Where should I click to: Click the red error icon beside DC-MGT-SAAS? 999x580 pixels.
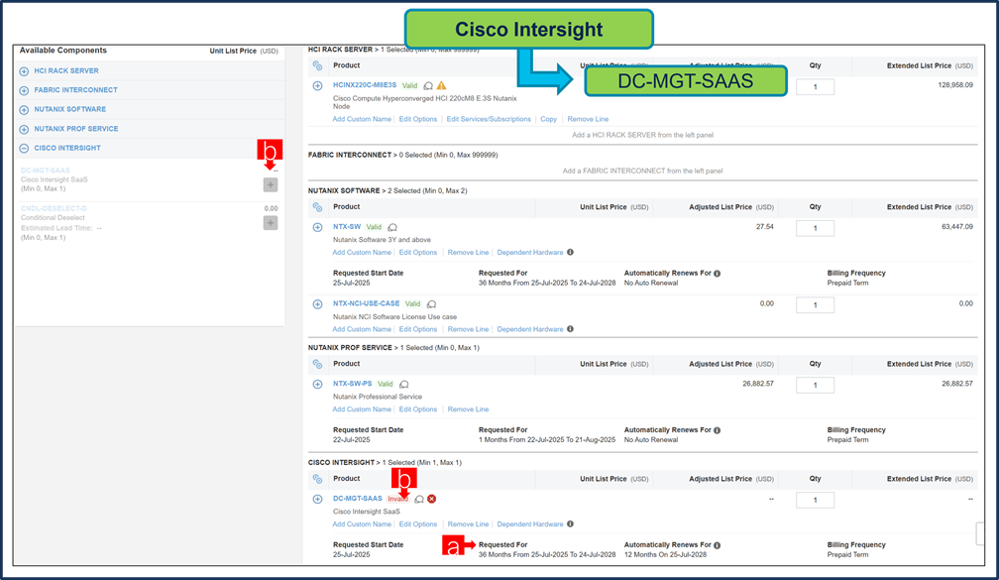[x=432, y=499]
